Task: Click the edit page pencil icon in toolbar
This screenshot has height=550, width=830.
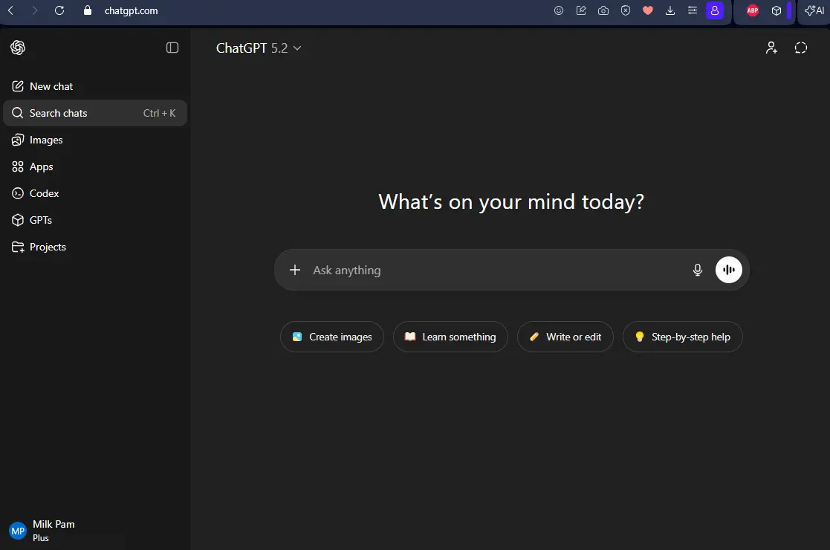Action: (x=581, y=10)
